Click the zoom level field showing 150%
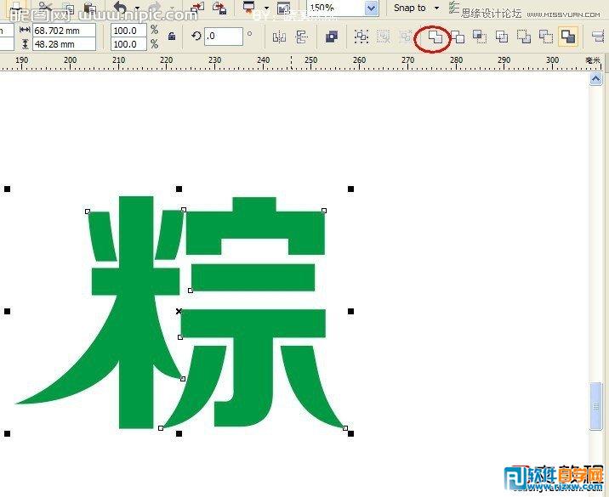 pyautogui.click(x=336, y=8)
